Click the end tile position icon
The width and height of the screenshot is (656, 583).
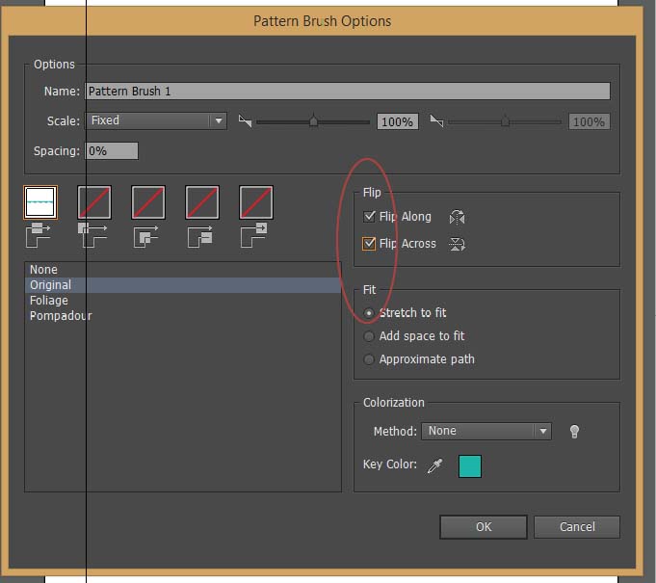[x=254, y=235]
